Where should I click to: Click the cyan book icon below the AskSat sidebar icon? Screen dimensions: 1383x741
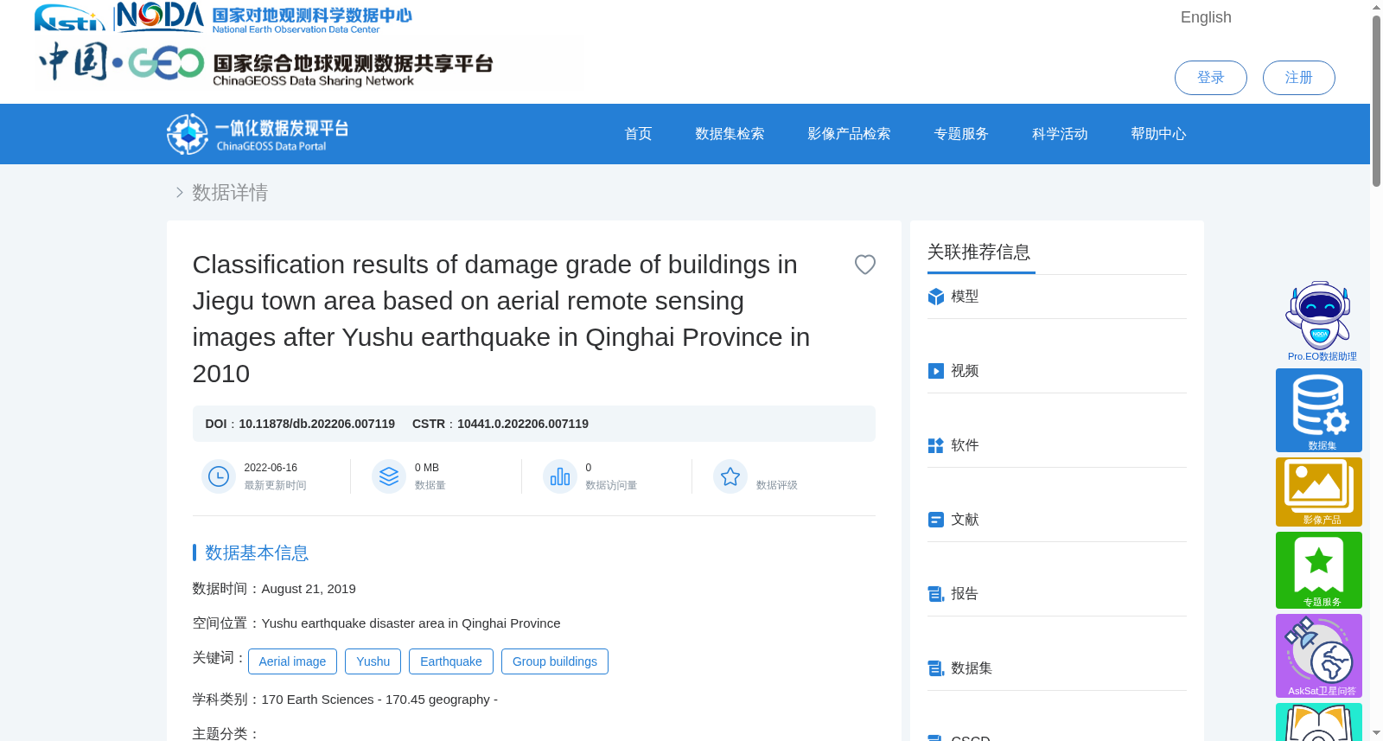[x=1319, y=722]
